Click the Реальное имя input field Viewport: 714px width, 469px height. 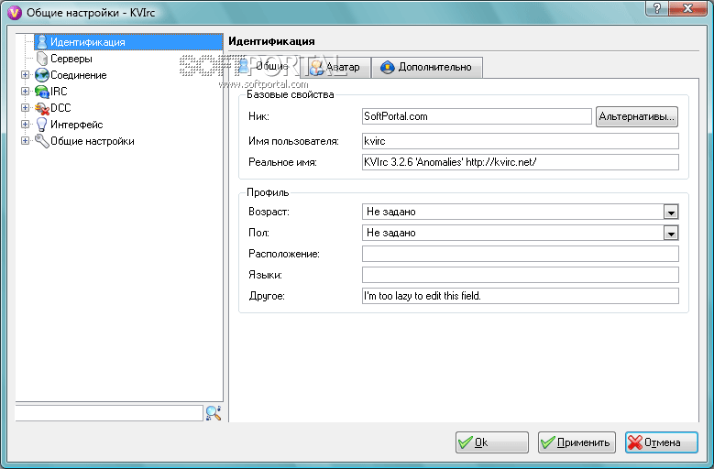point(521,162)
